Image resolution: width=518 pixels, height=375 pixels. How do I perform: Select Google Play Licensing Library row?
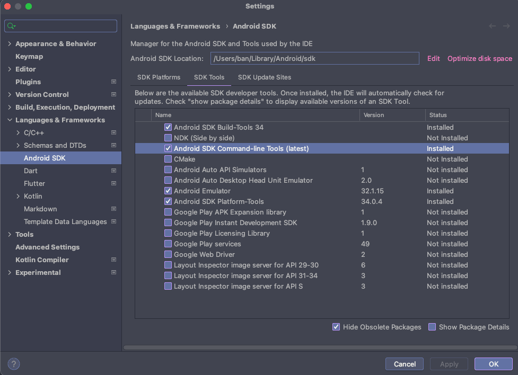tap(322, 233)
